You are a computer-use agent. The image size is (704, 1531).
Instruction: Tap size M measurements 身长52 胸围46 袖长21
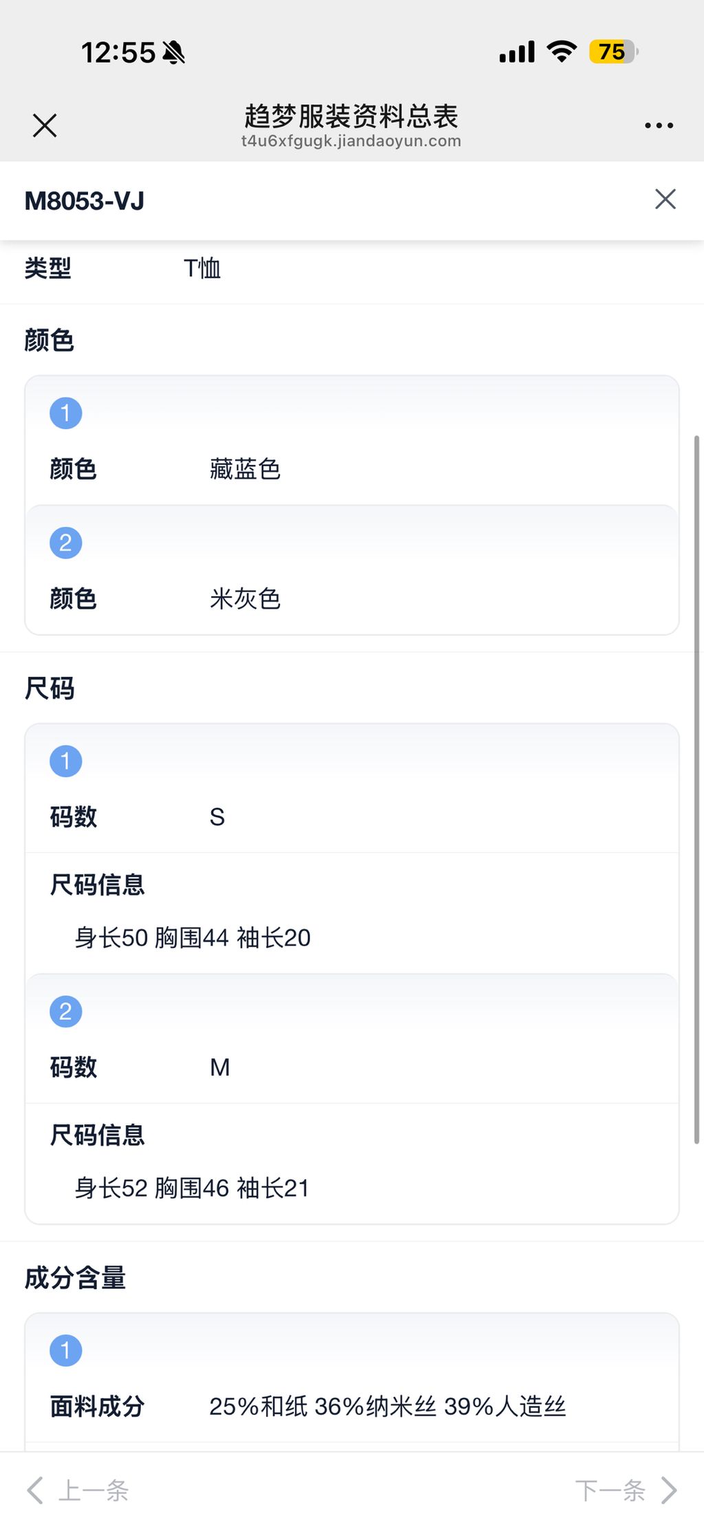coord(192,1188)
